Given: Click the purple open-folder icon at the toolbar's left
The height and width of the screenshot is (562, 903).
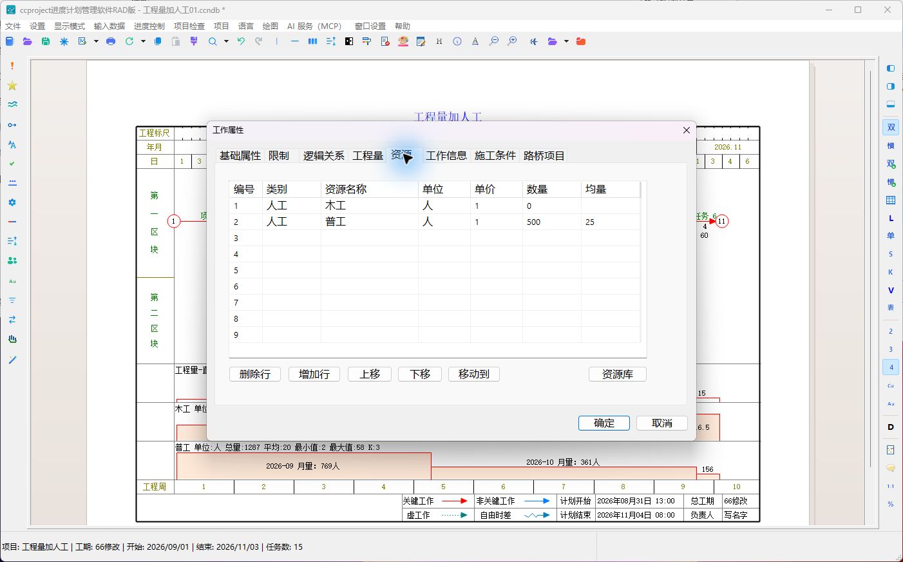Looking at the screenshot, I should 27,41.
